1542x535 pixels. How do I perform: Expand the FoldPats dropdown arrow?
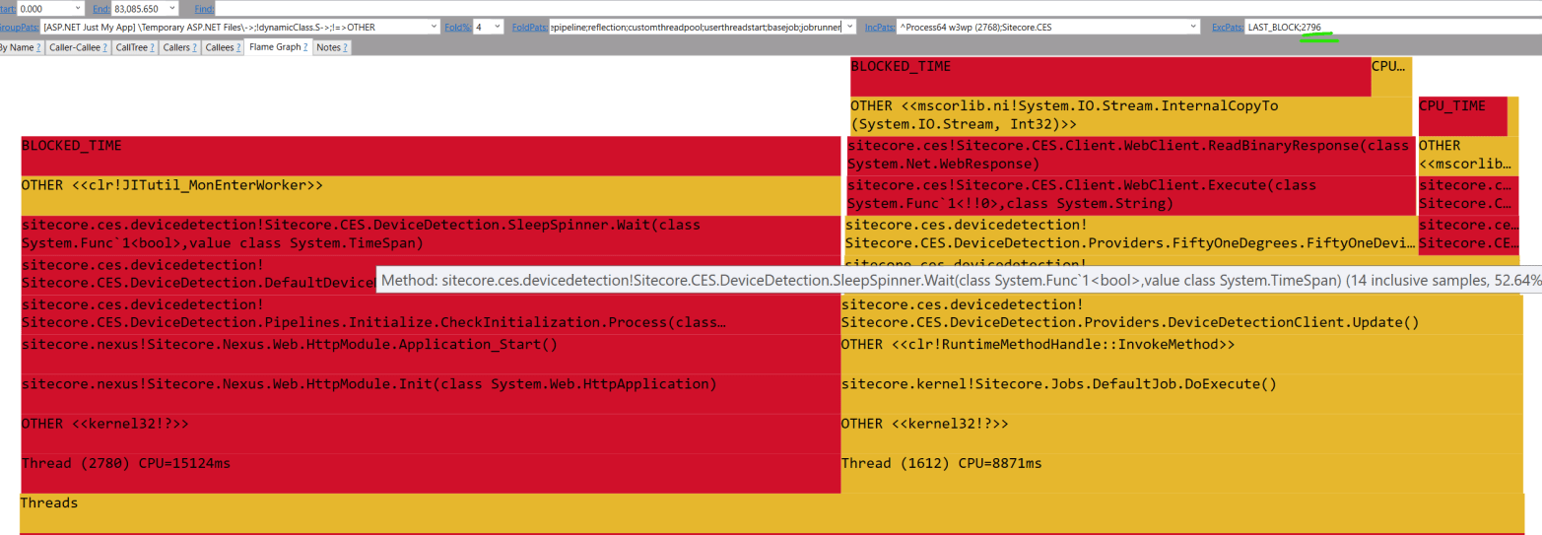[850, 27]
